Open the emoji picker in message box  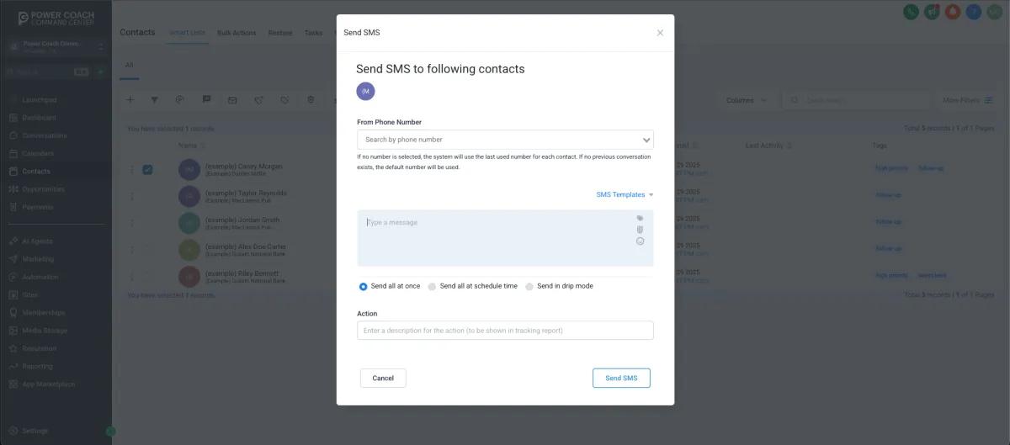[x=640, y=241]
